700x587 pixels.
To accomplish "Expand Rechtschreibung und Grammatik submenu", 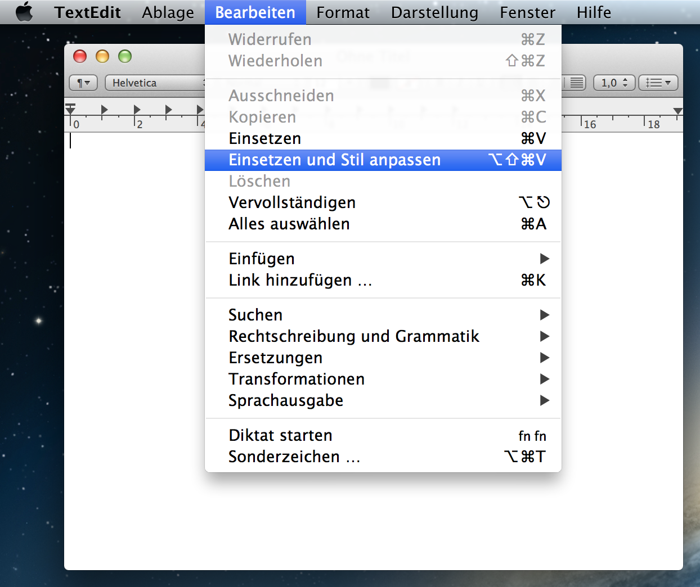I will coord(383,336).
